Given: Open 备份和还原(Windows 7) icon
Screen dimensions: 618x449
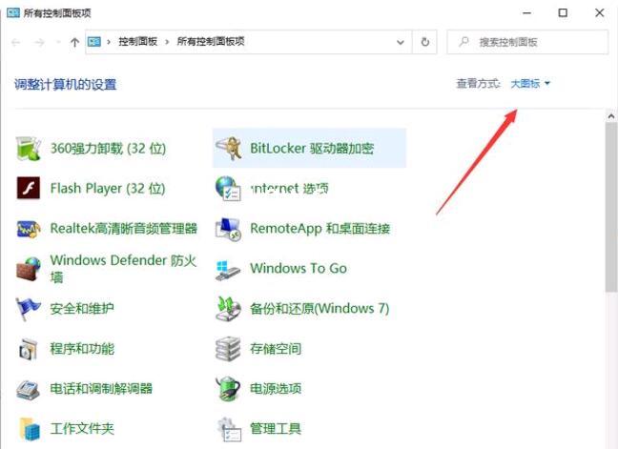Looking at the screenshot, I should coord(229,309).
